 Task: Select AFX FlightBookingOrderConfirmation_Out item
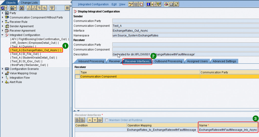pos(40,39)
